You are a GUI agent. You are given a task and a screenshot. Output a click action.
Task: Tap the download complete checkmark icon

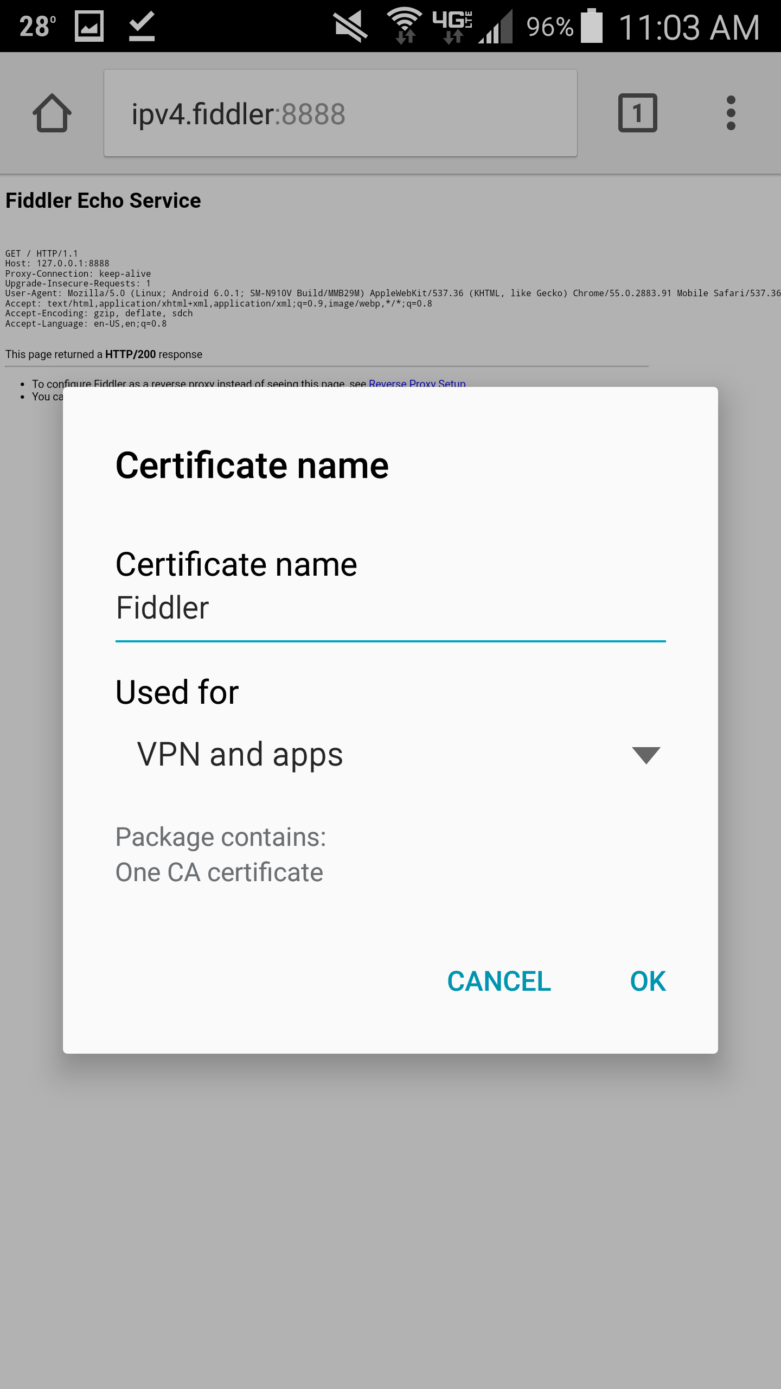pyautogui.click(x=142, y=26)
